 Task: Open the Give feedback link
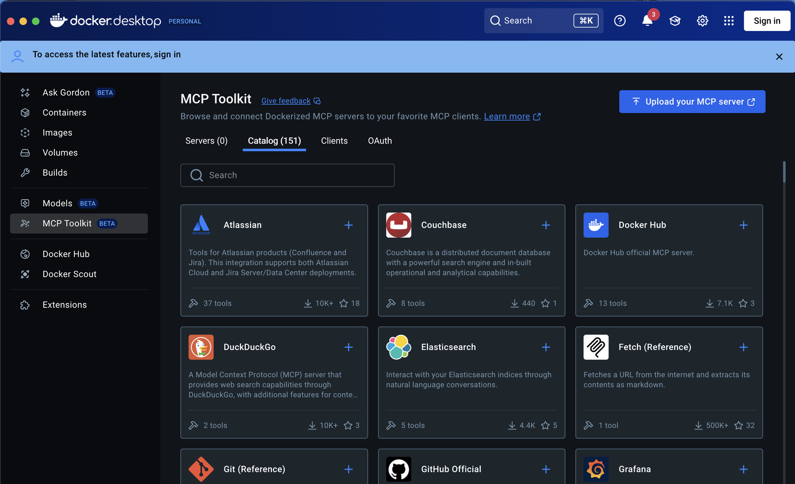click(x=291, y=101)
